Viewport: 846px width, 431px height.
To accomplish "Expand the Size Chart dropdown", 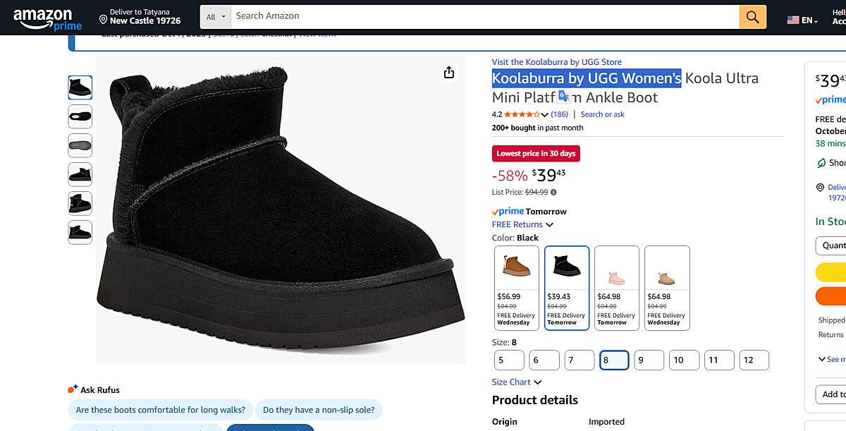I will coord(517,382).
